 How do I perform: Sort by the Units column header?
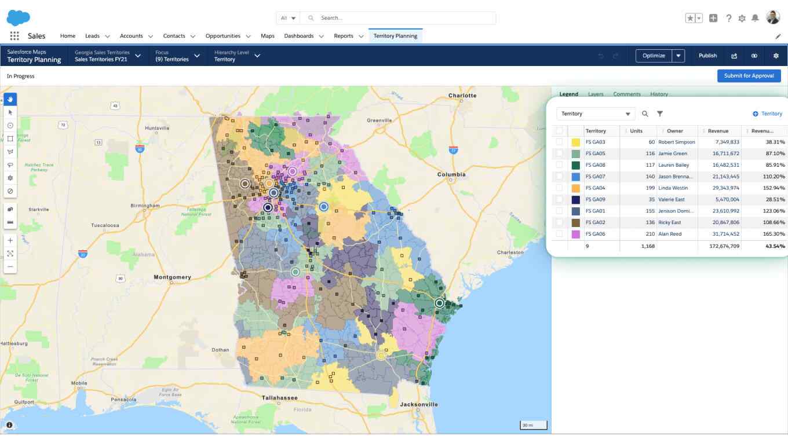[636, 131]
